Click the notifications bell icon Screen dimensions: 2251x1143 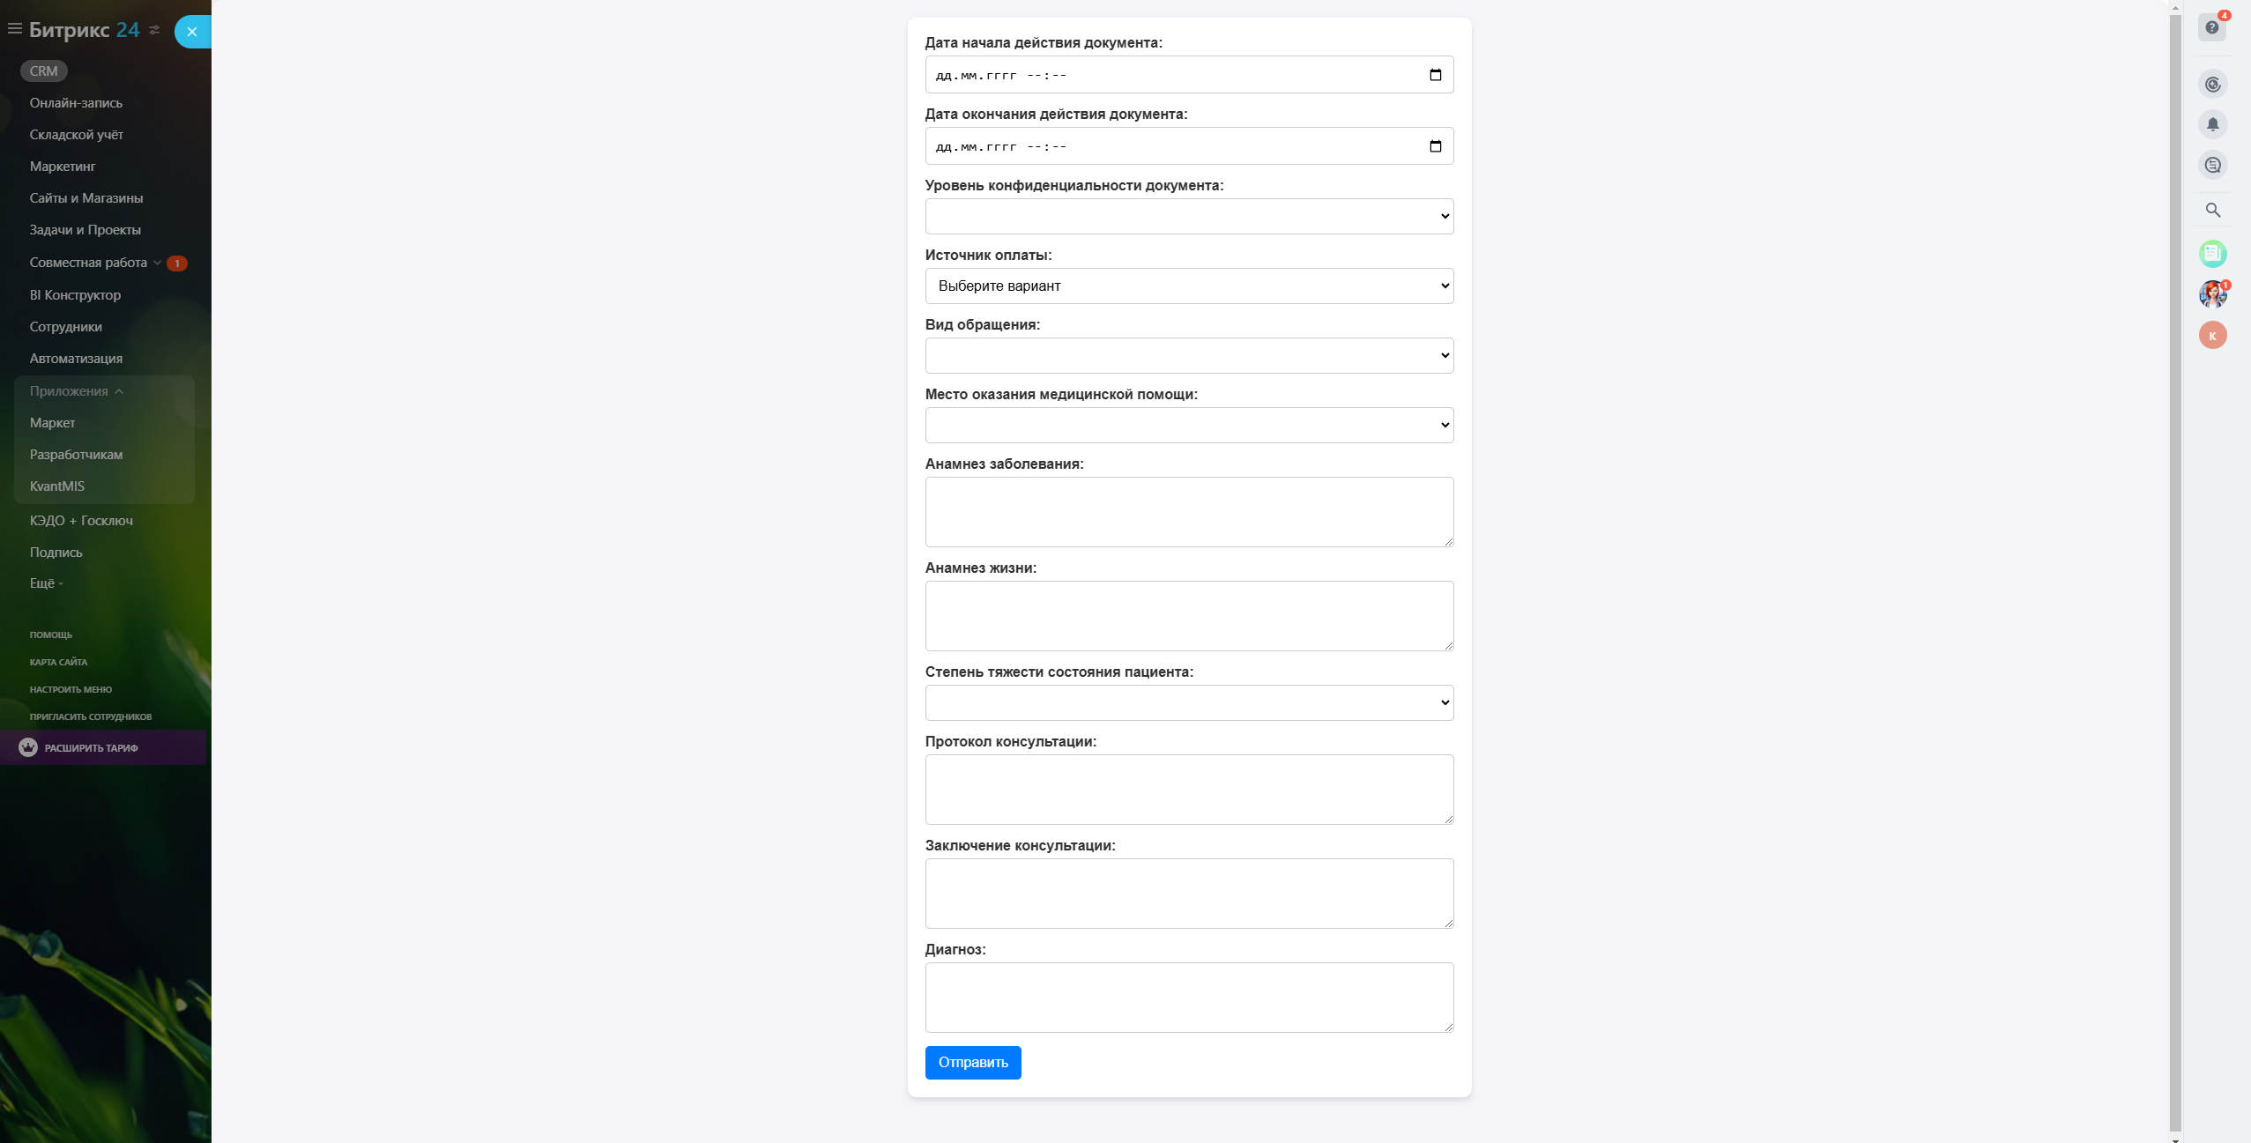click(x=2212, y=124)
